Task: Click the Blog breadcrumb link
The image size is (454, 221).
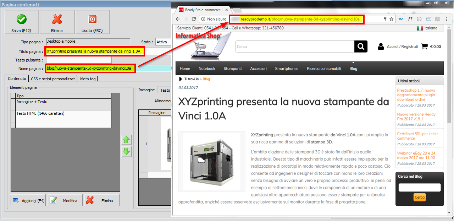Action: 206,79
